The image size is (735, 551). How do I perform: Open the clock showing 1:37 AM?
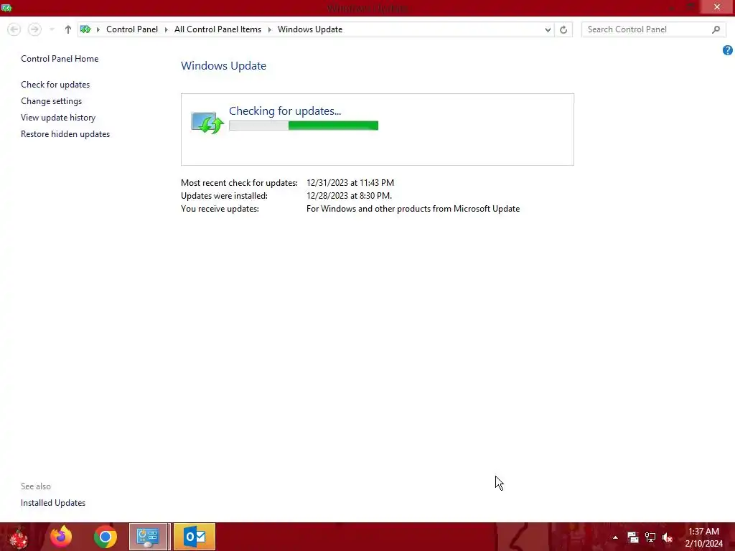pos(703,537)
